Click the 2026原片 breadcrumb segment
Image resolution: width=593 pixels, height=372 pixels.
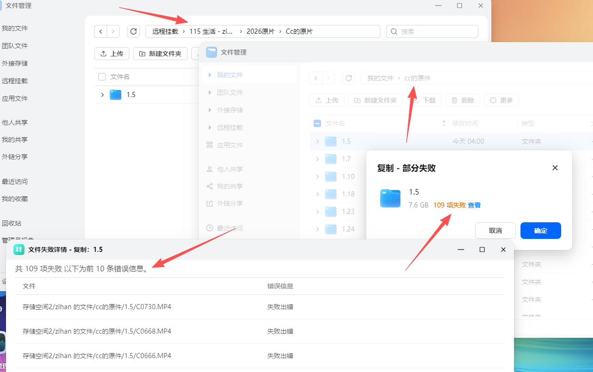tap(260, 31)
